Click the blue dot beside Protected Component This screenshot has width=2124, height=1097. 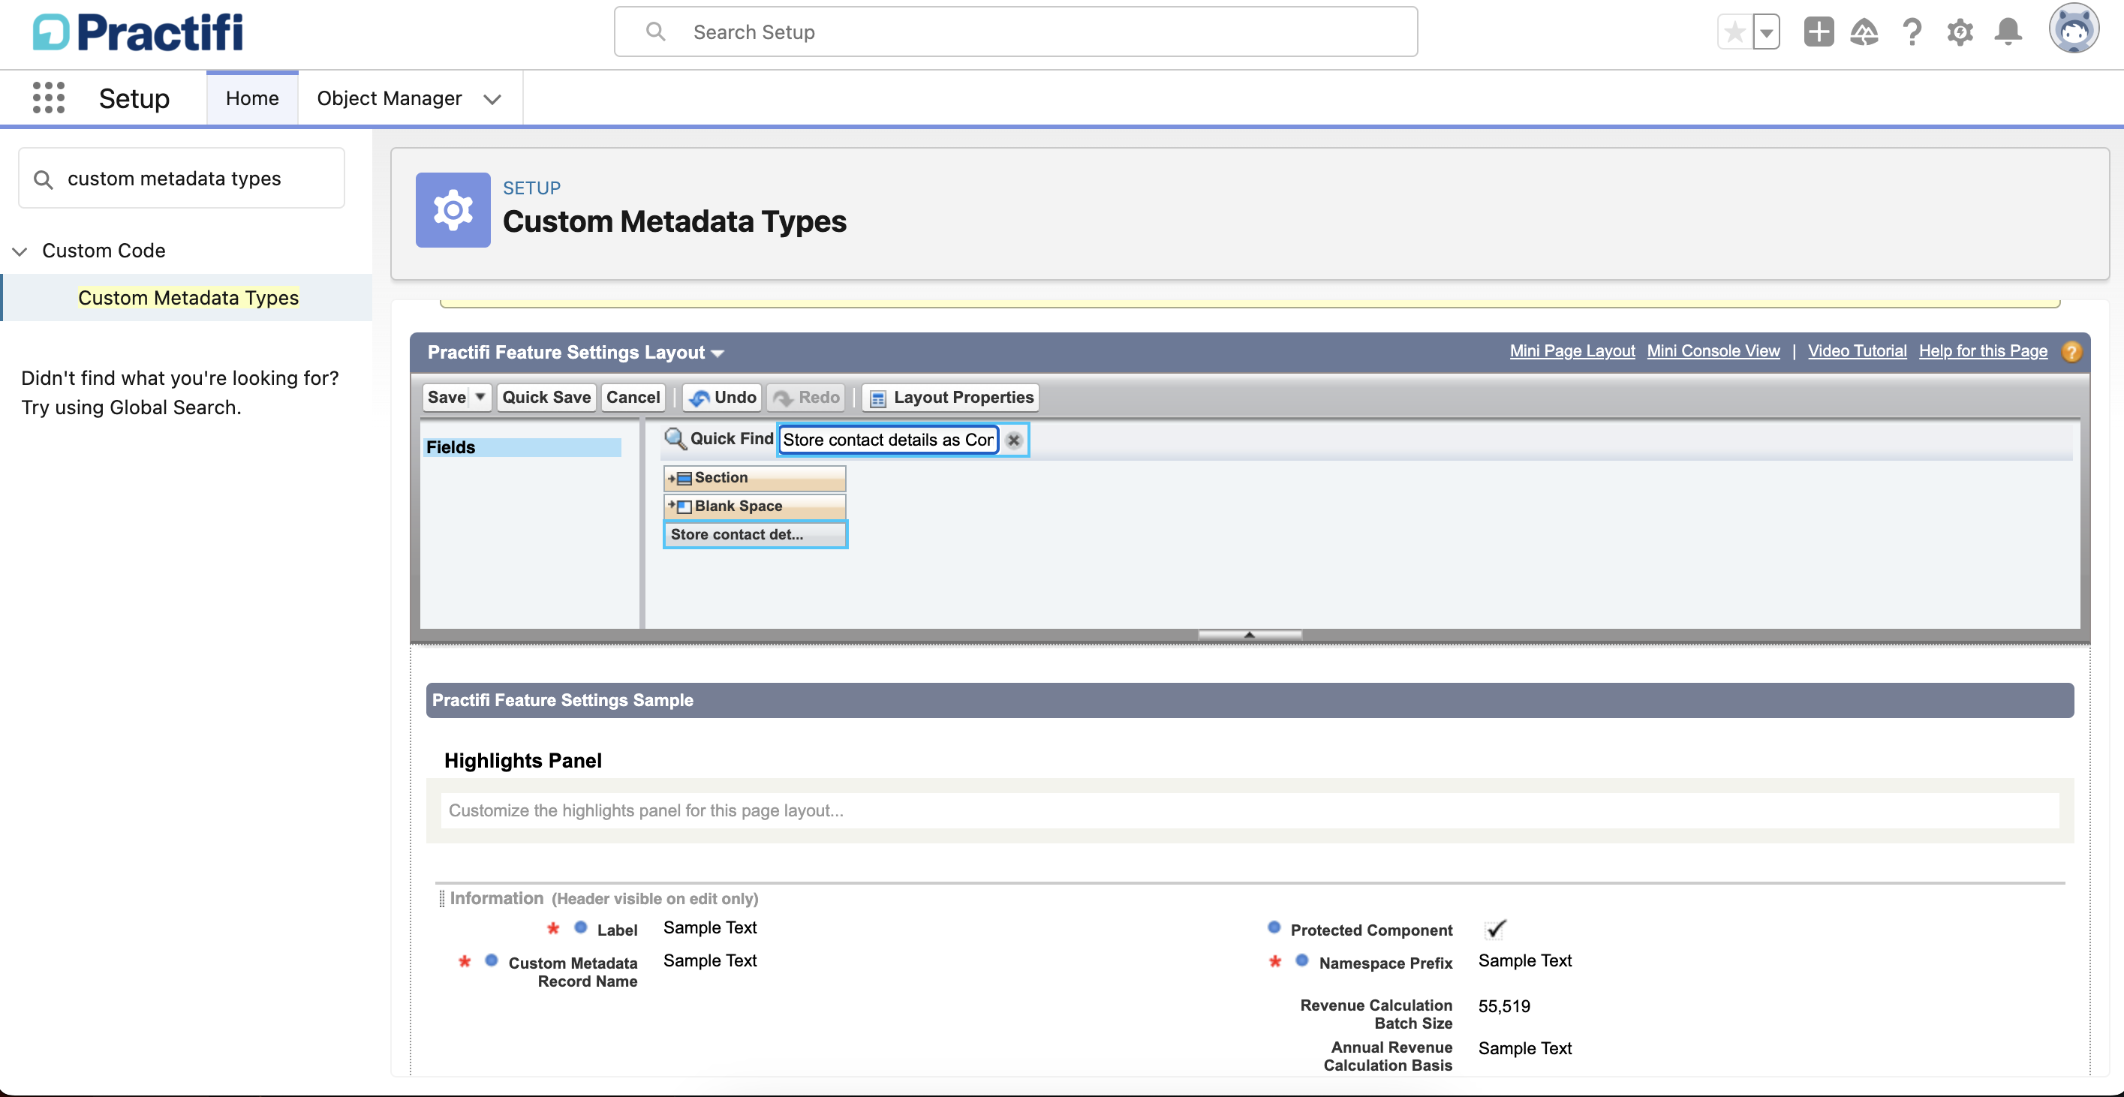(1274, 929)
